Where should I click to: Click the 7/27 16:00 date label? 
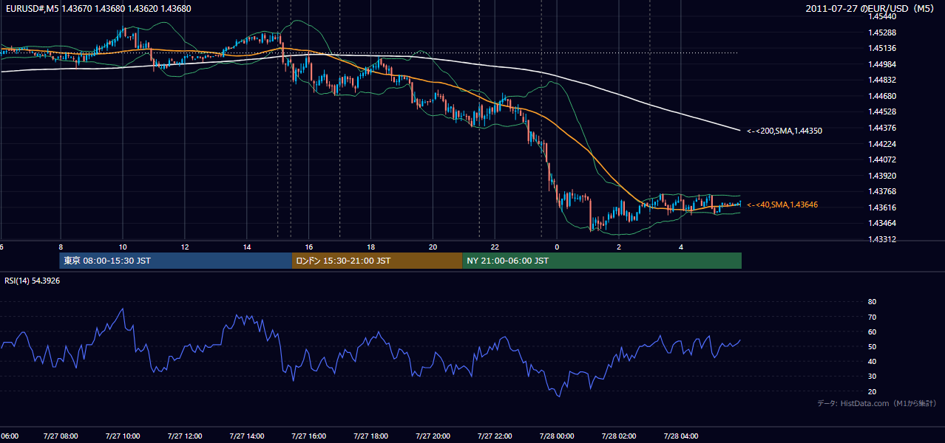pyautogui.click(x=309, y=436)
